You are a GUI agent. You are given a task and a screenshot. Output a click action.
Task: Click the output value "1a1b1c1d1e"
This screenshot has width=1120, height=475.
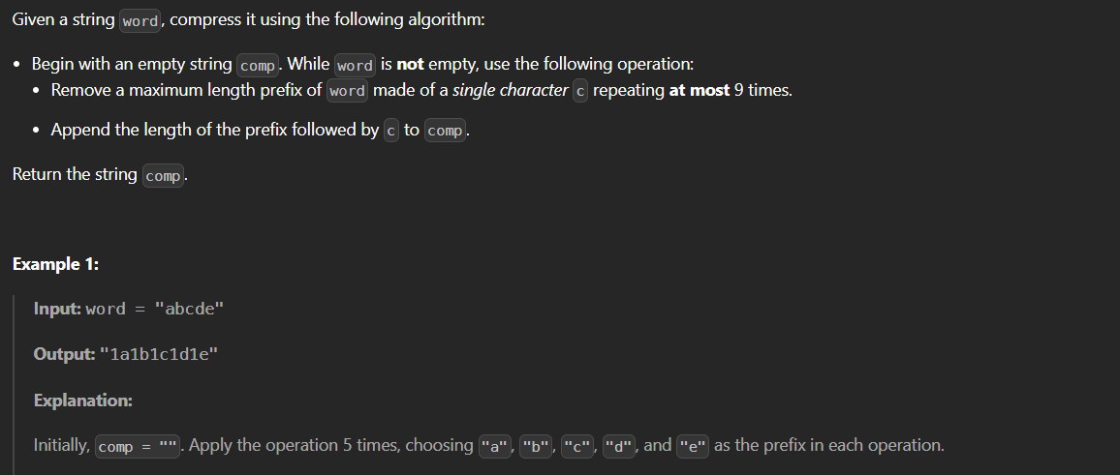click(159, 354)
